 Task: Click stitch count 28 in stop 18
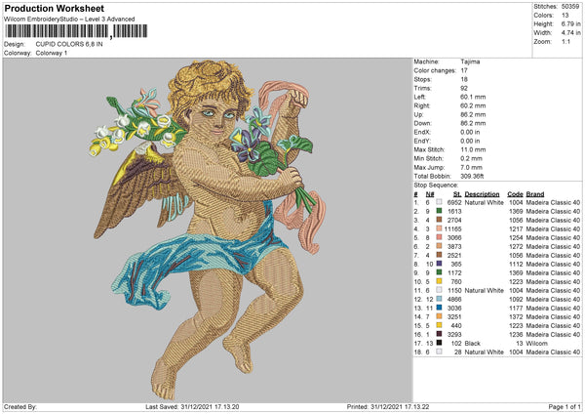click(458, 352)
